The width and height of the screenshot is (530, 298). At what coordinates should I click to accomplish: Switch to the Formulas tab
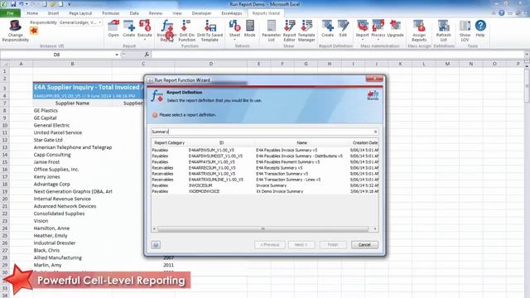coord(111,13)
